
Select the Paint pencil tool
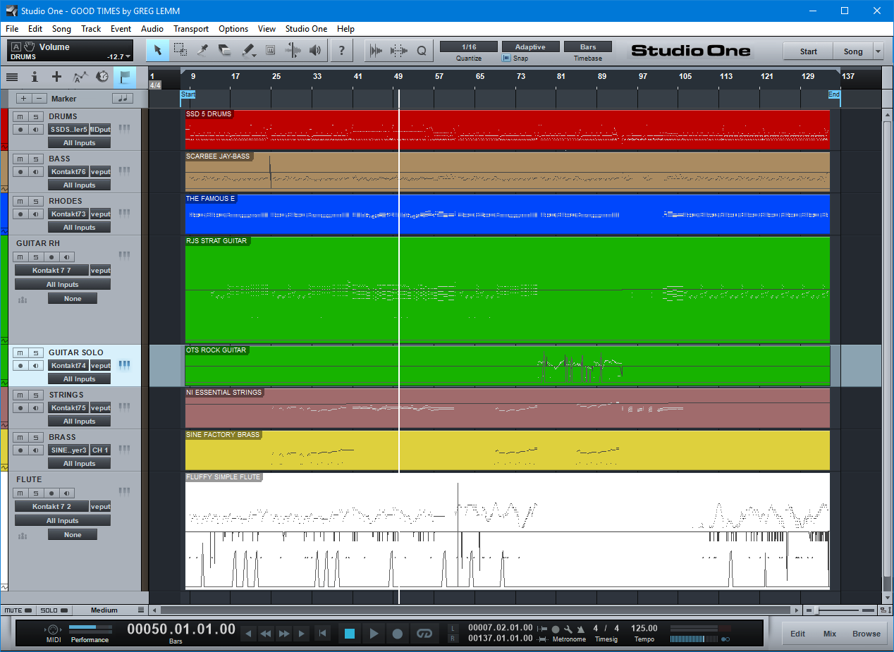tap(247, 50)
